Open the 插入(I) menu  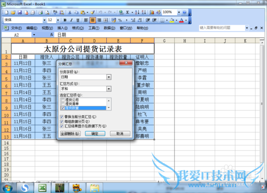(62, 28)
